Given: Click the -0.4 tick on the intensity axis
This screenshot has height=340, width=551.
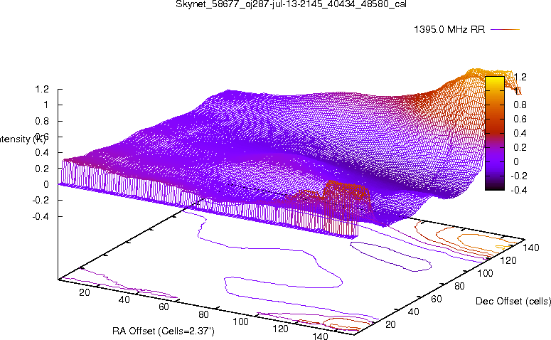Looking at the screenshot, I should coord(41,216).
